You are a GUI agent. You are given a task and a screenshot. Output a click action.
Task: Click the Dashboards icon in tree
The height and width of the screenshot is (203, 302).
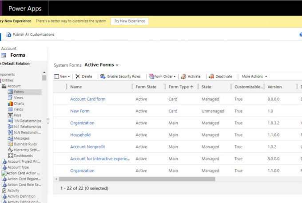[11, 156]
